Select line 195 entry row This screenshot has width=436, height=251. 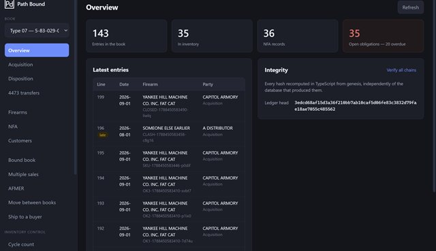(169, 159)
